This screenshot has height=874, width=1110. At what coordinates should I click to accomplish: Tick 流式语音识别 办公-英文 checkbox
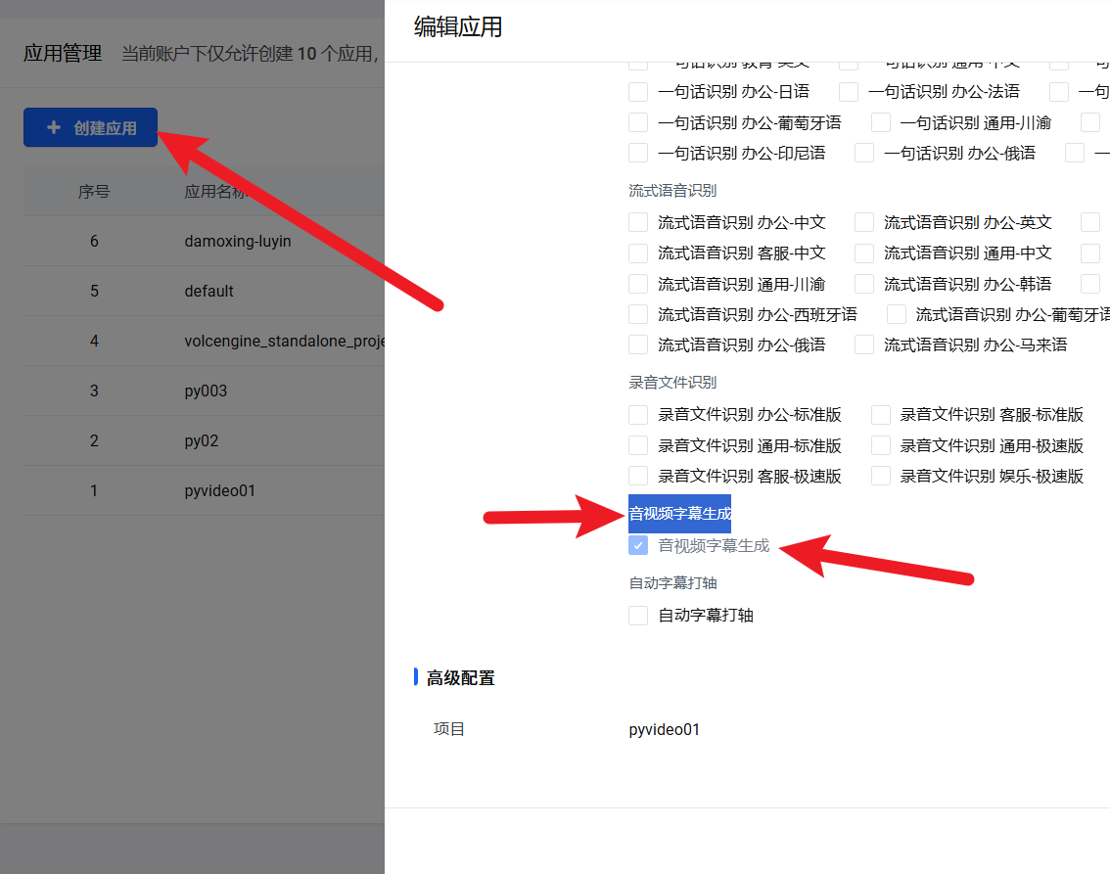(x=864, y=222)
